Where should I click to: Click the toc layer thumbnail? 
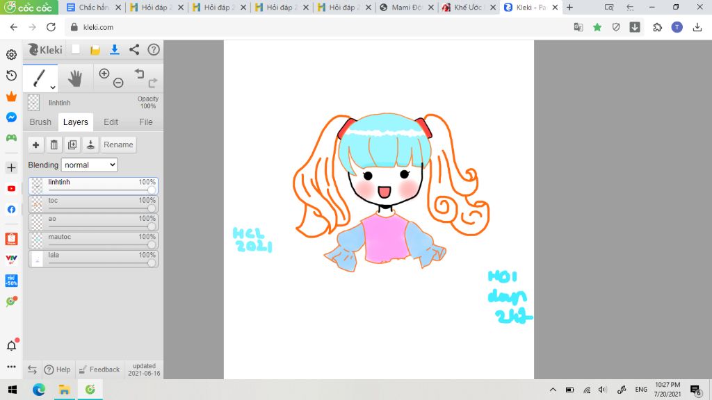(37, 205)
